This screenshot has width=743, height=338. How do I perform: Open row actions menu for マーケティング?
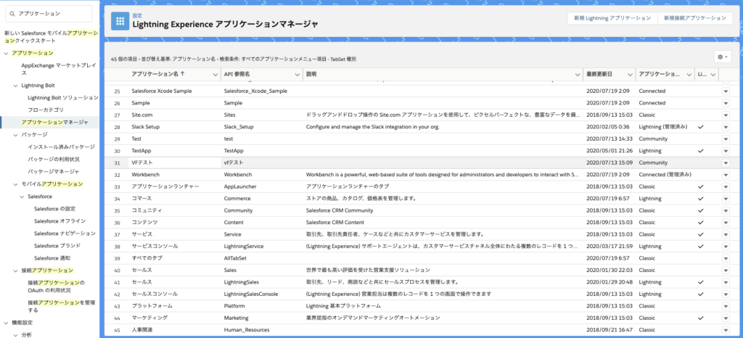click(x=726, y=318)
